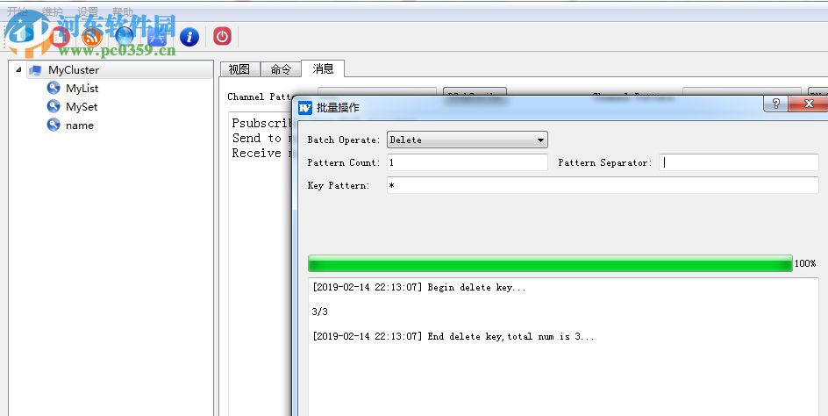Switch to the 视图 tab

pyautogui.click(x=239, y=69)
